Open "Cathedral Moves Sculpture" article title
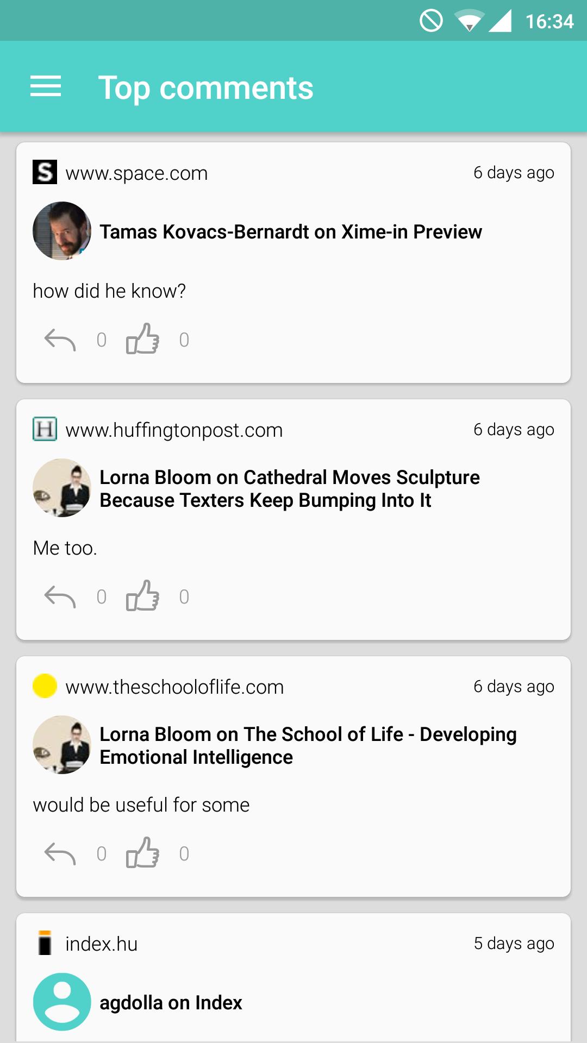Image resolution: width=587 pixels, height=1043 pixels. 290,488
